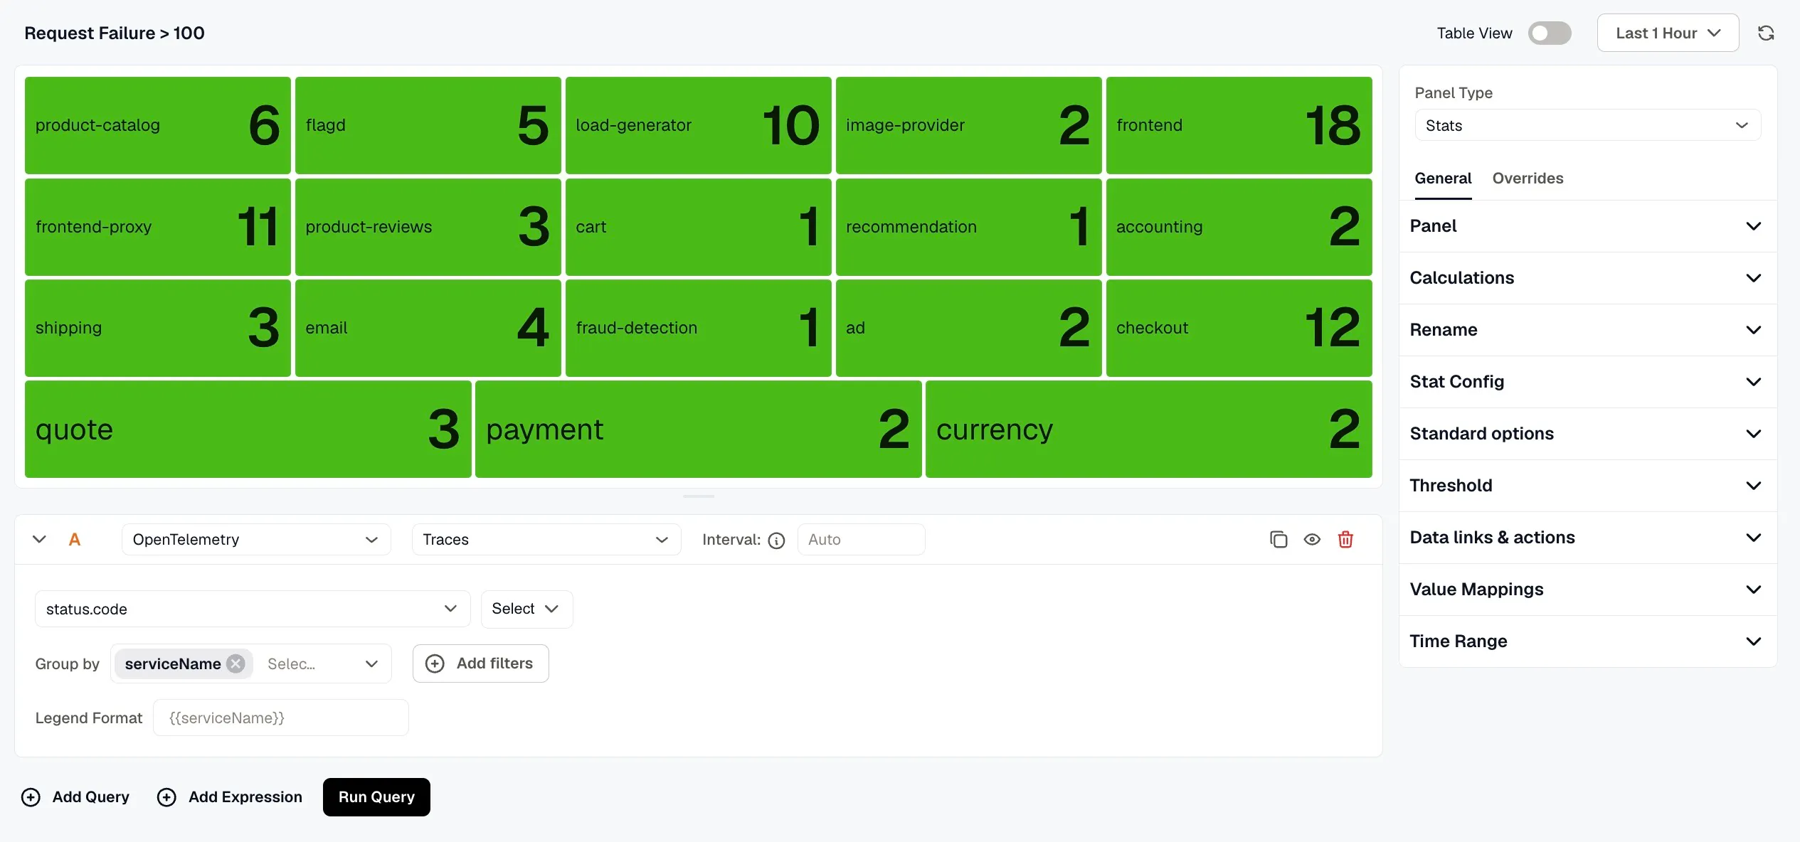
Task: Click the Add filters button
Action: [480, 664]
